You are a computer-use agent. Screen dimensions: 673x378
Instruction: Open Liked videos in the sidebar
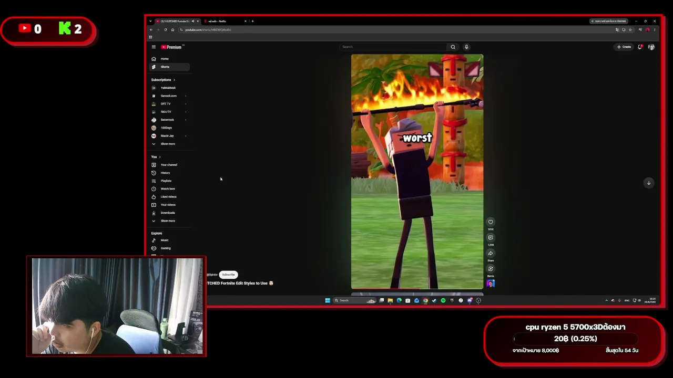(x=169, y=197)
